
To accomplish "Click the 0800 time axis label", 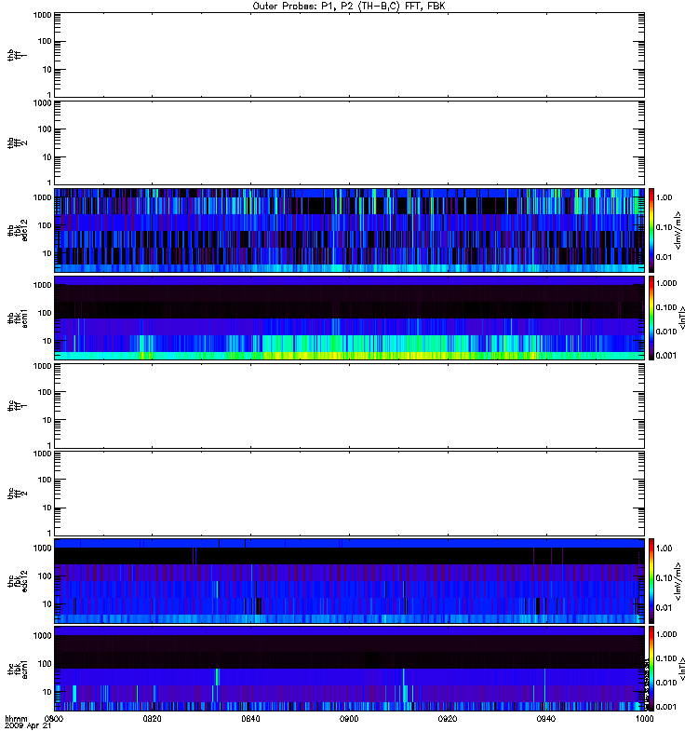I will pos(55,720).
